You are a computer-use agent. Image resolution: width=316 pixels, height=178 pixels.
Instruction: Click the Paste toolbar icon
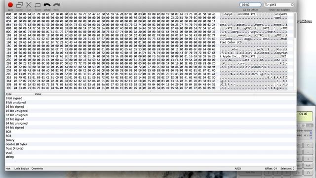(38, 5)
